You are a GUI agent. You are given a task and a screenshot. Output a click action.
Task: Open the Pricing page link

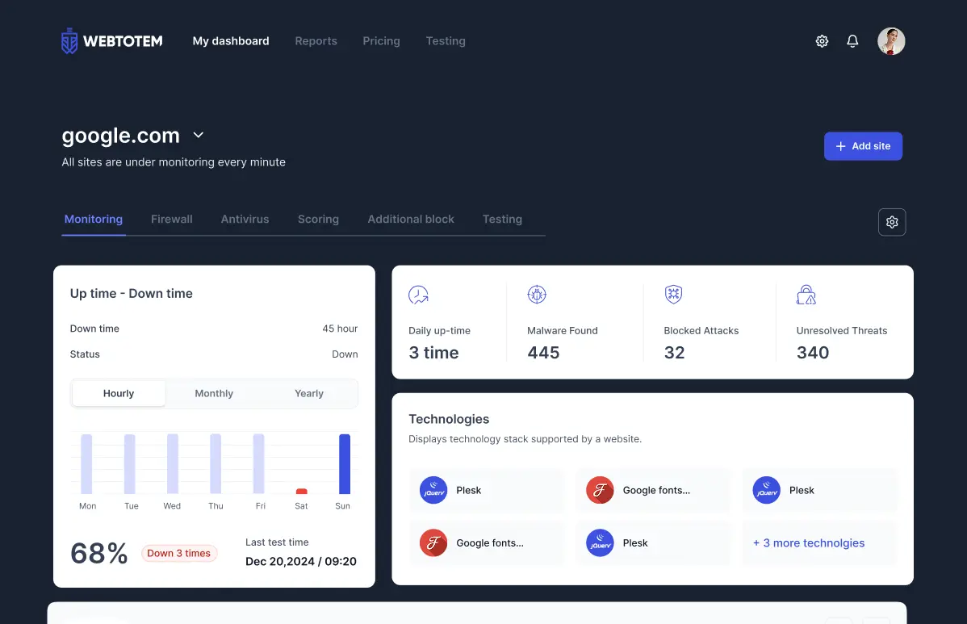coord(381,41)
